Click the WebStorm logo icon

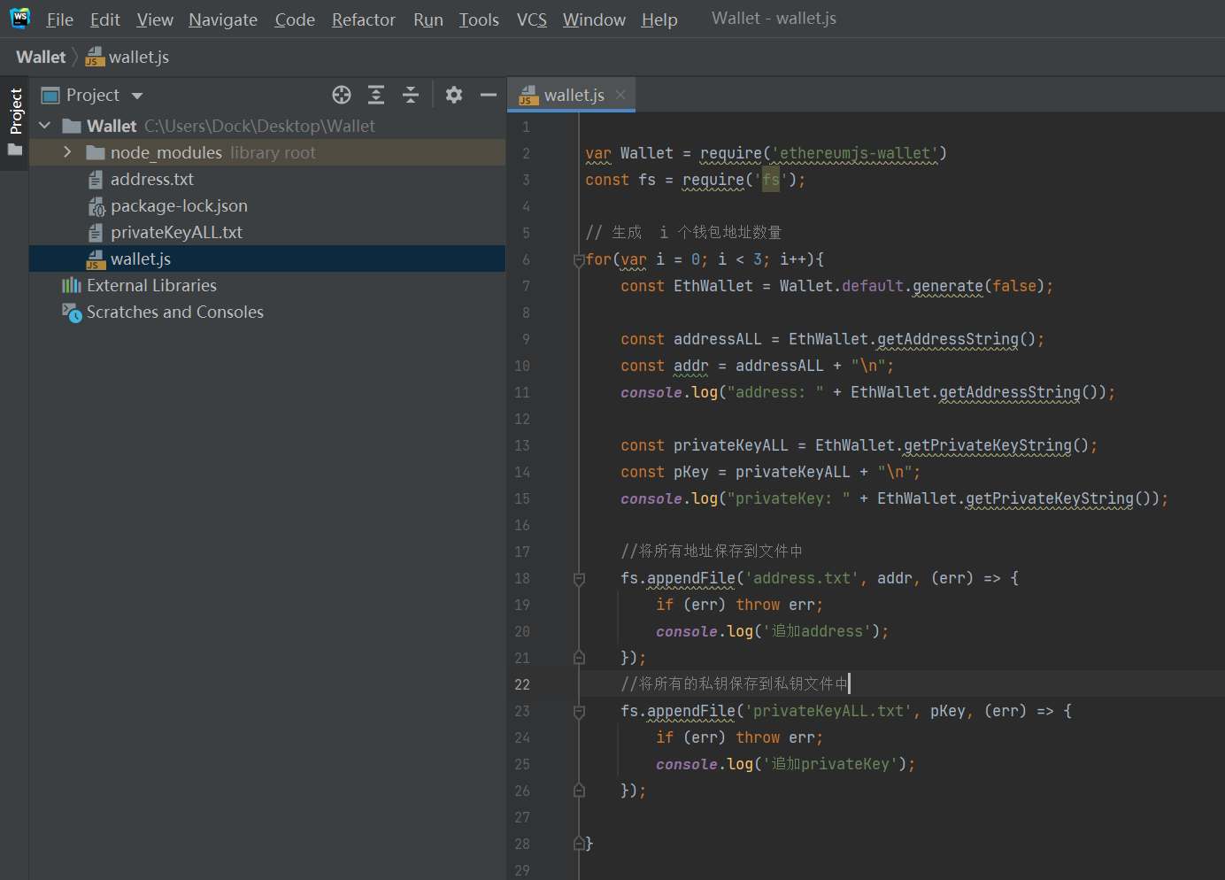click(19, 18)
